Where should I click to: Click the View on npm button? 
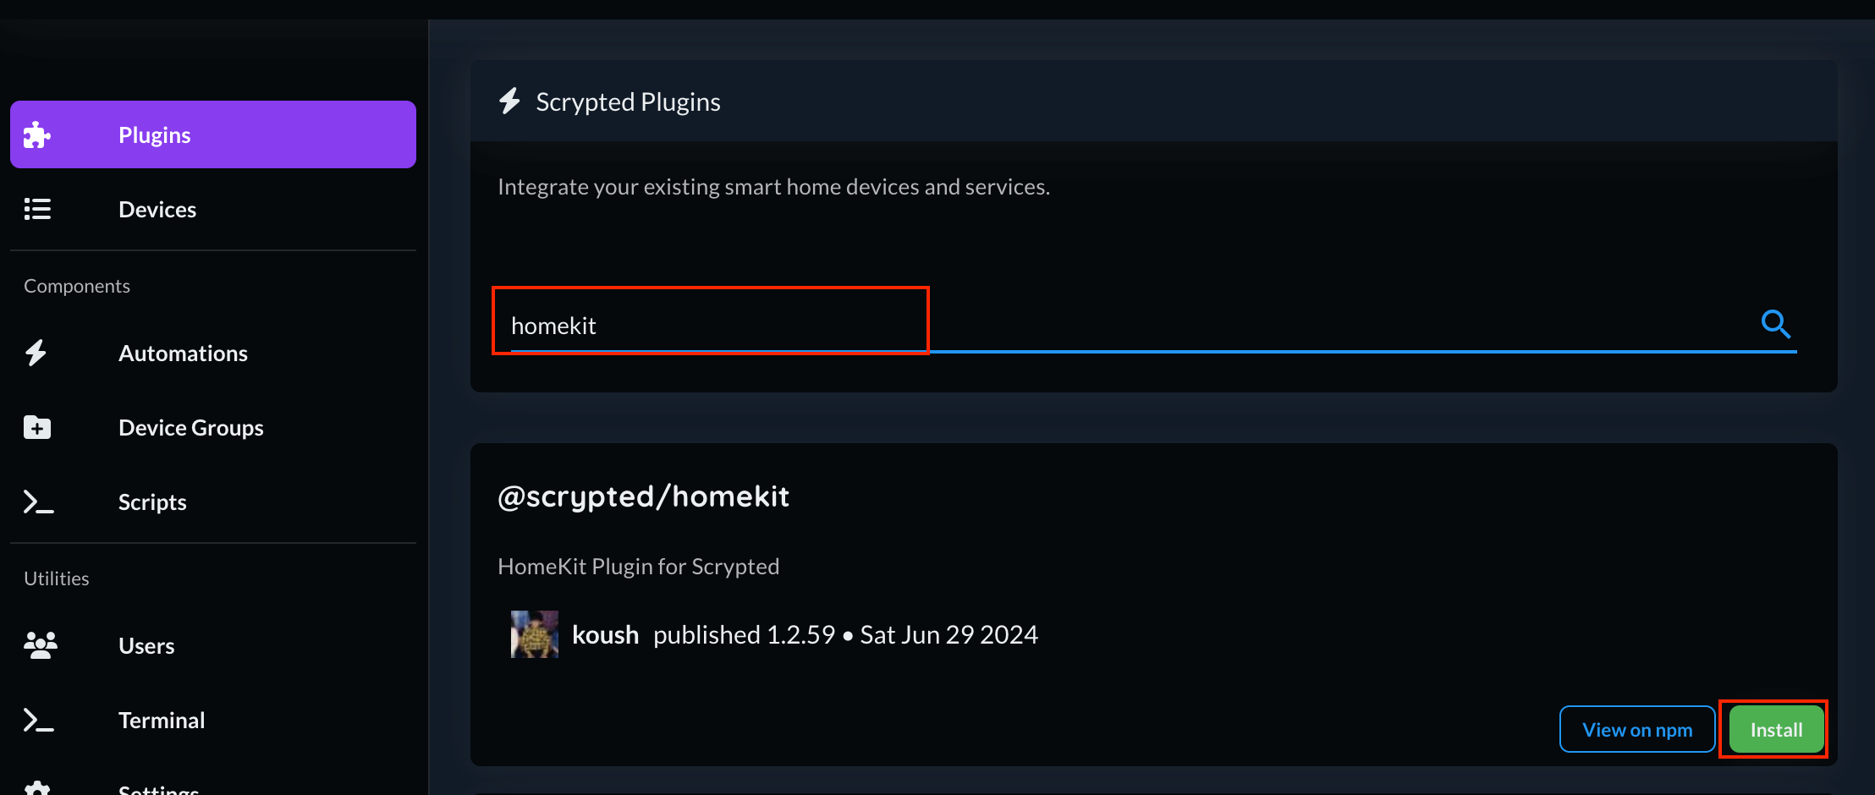[1636, 729]
